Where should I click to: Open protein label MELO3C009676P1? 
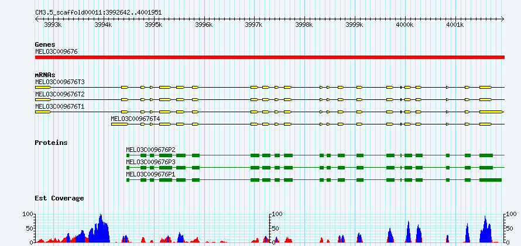(x=151, y=174)
